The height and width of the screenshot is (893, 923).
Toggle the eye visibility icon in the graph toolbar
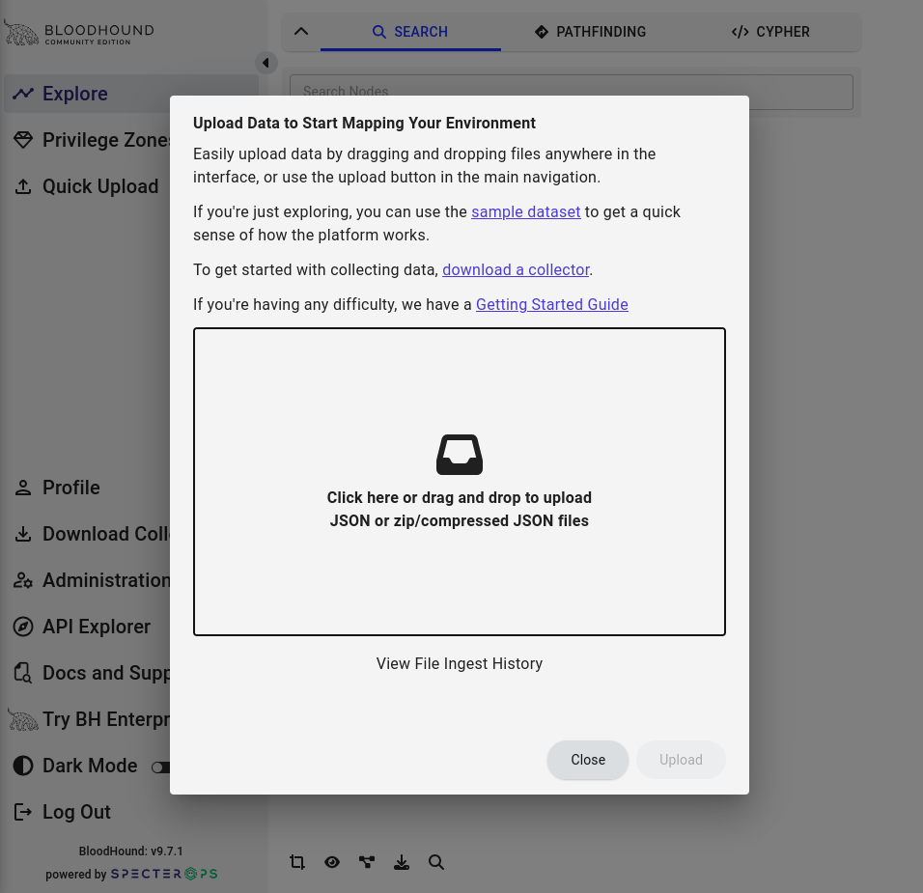tap(332, 862)
